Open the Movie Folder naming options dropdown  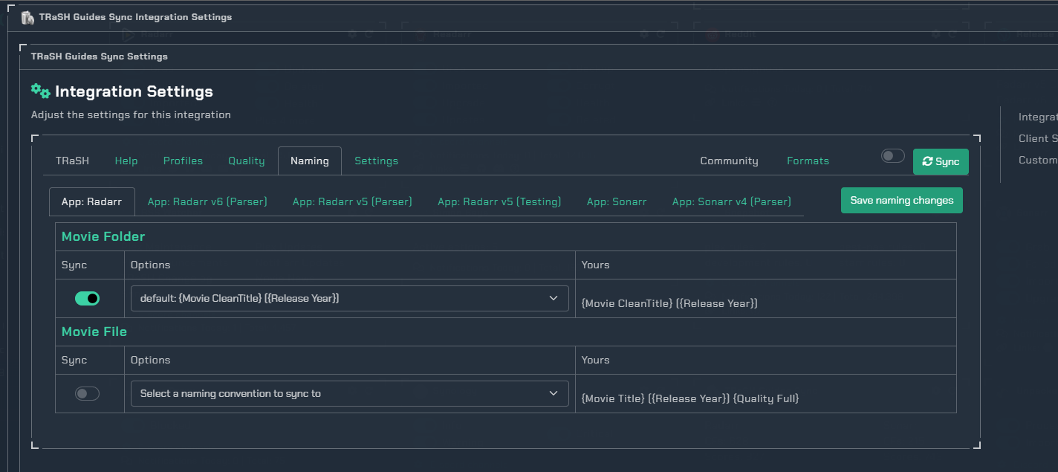[349, 298]
